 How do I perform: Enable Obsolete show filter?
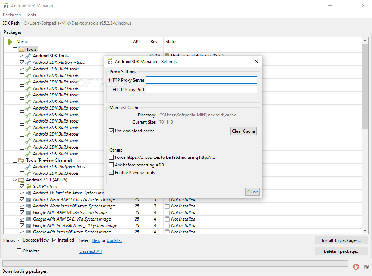(19, 251)
